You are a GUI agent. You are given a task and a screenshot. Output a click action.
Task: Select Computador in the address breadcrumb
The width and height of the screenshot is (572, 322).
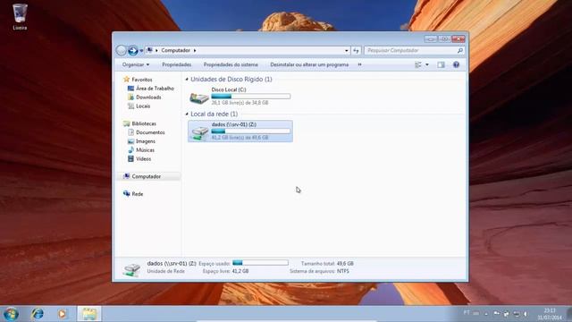point(176,50)
